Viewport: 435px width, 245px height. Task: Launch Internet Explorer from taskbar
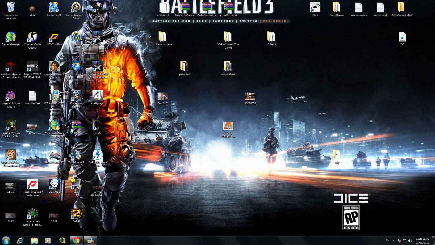[20, 240]
